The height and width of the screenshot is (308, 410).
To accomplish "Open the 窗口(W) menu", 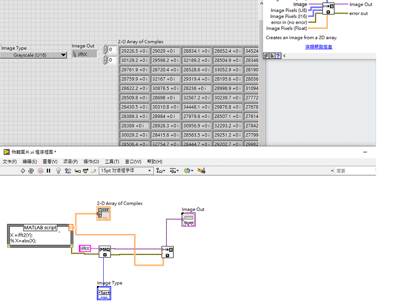I will click(133, 162).
